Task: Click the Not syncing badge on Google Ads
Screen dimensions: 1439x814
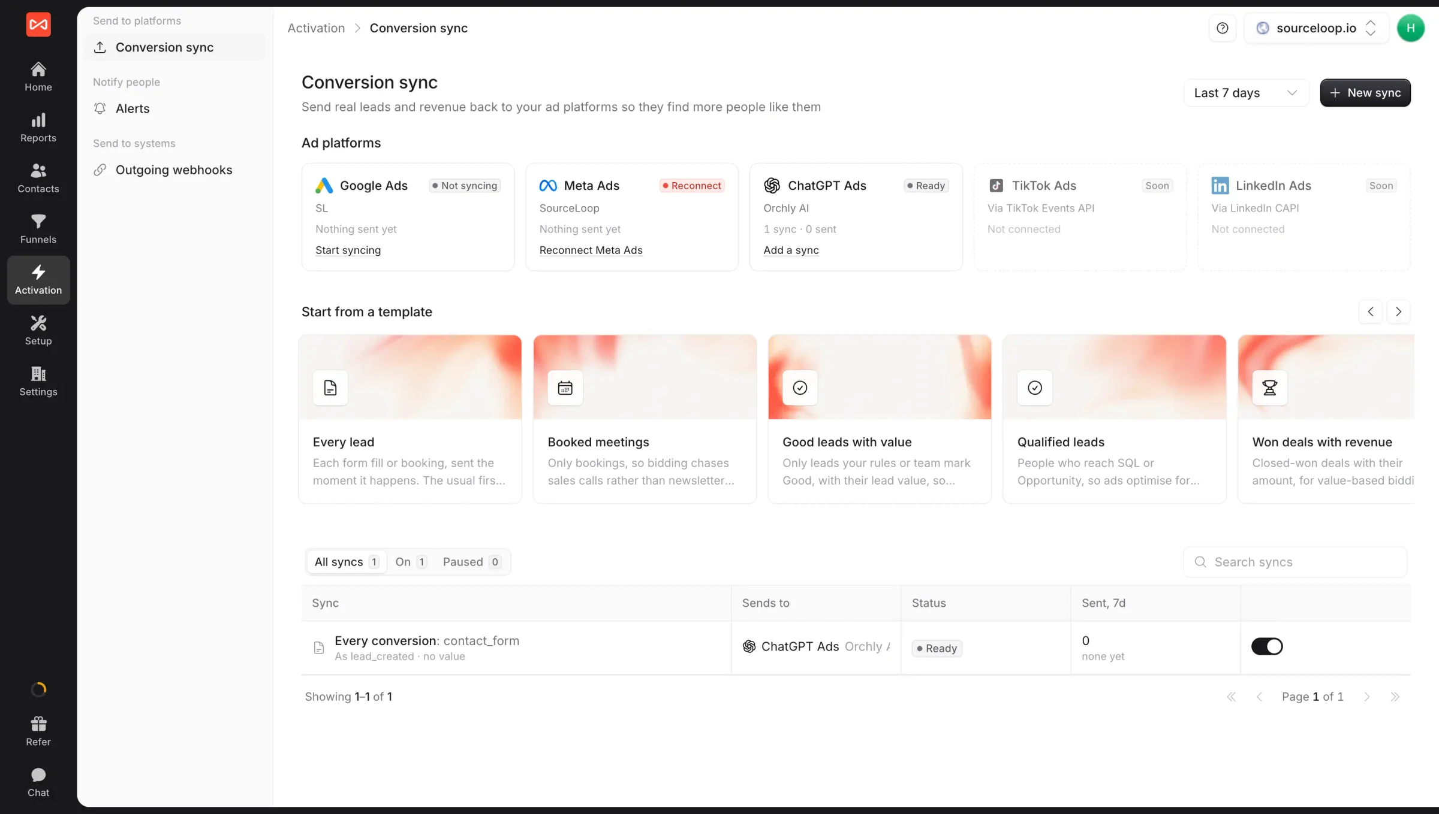Action: click(465, 186)
